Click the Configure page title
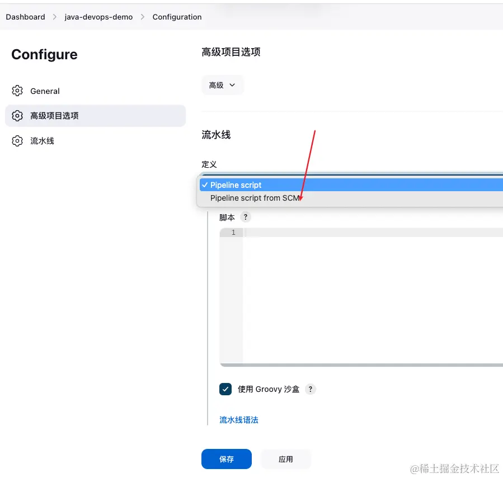This screenshot has height=478, width=503. 44,54
